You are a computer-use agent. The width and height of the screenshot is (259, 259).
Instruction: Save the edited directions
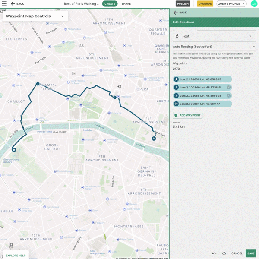[251, 253]
